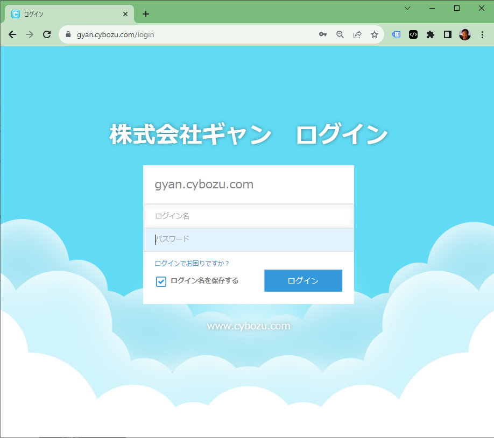Focus the パスワード input field

tap(249, 239)
